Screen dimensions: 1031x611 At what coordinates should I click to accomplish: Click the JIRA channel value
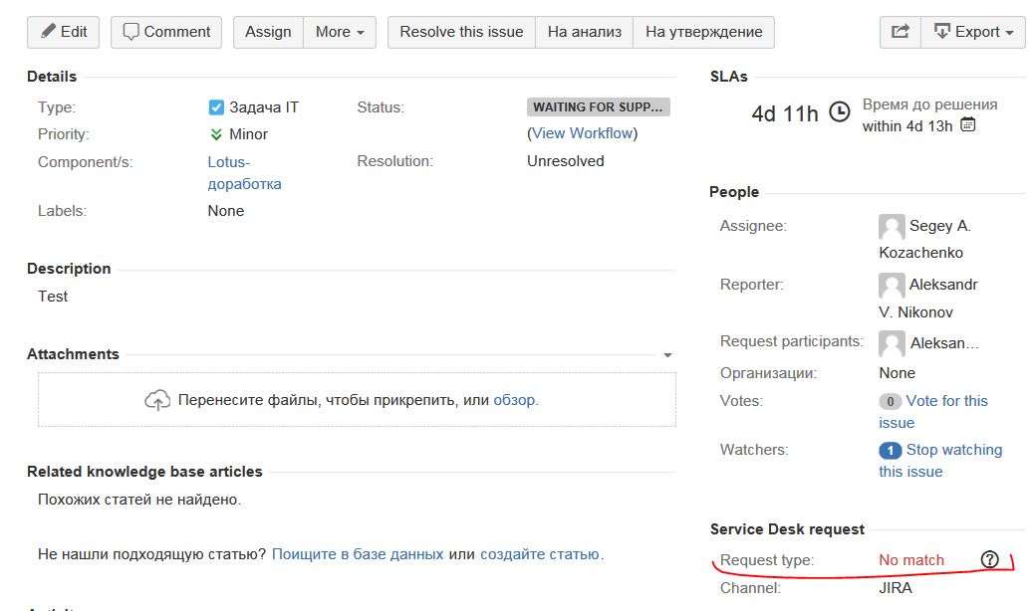(896, 588)
